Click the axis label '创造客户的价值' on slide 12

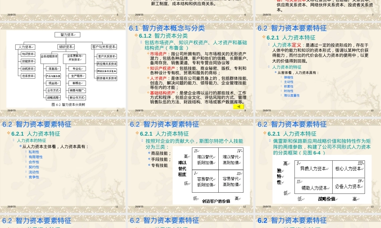216,201
